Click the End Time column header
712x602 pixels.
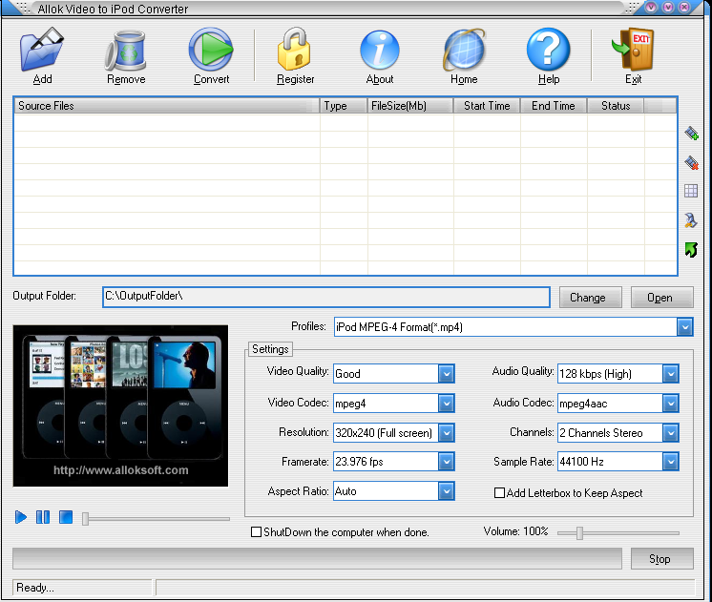pyautogui.click(x=554, y=106)
